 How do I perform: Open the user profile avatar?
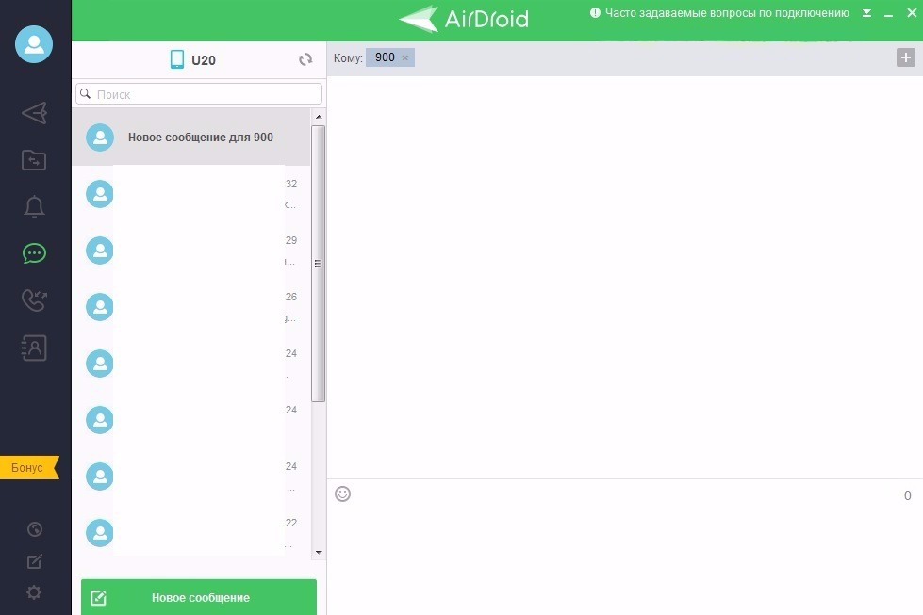tap(34, 44)
